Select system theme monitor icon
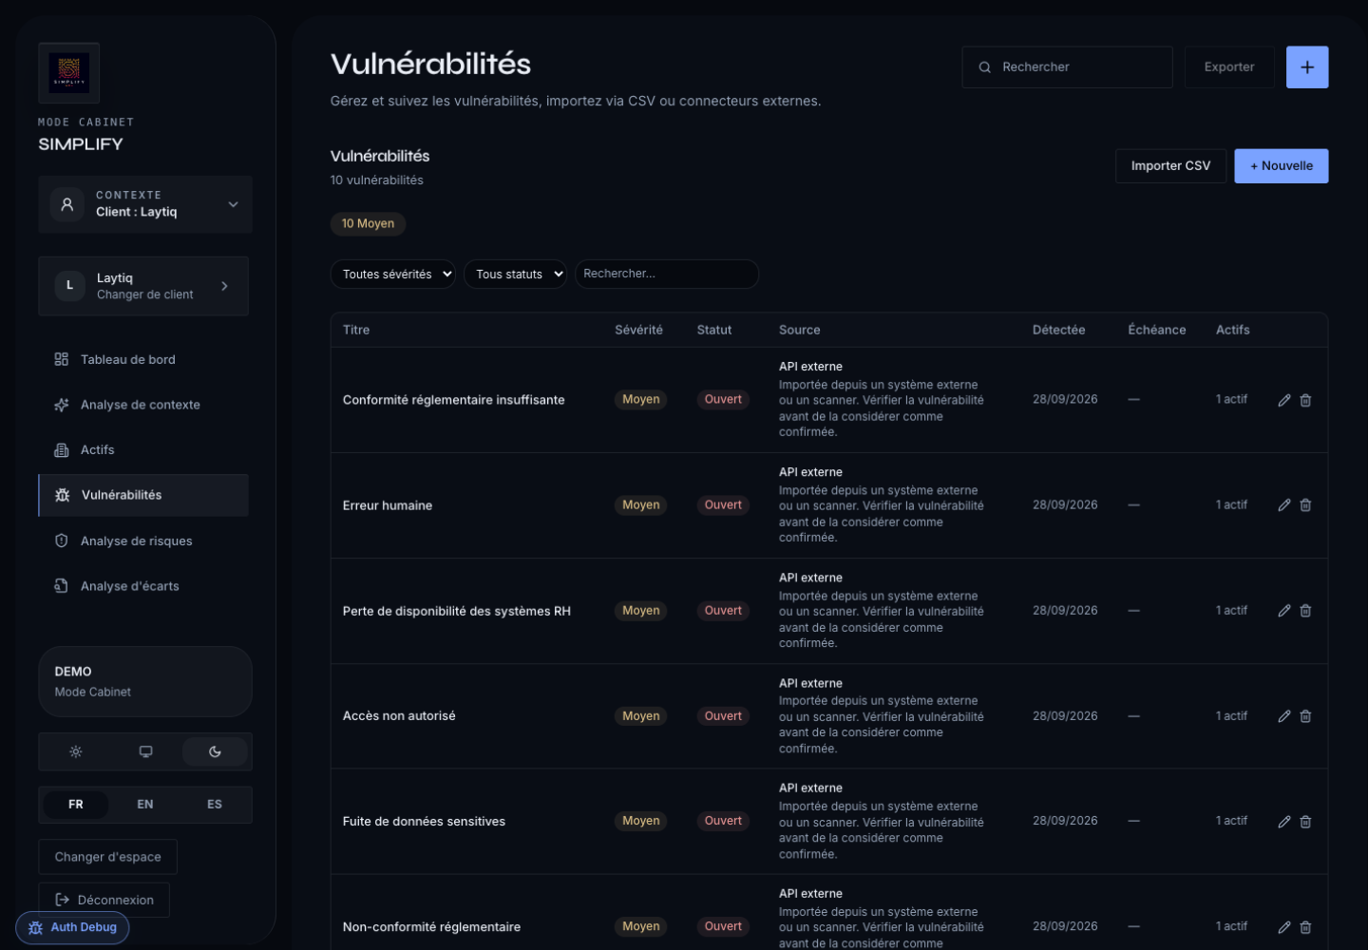 point(145,751)
